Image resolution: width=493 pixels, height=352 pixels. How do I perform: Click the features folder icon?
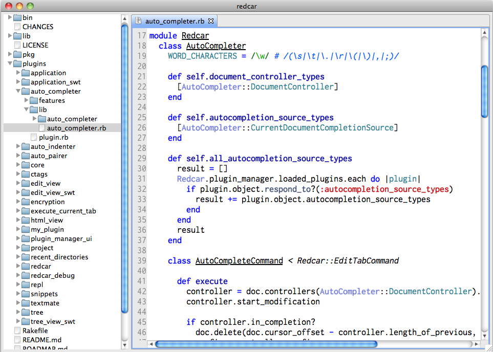coord(34,101)
